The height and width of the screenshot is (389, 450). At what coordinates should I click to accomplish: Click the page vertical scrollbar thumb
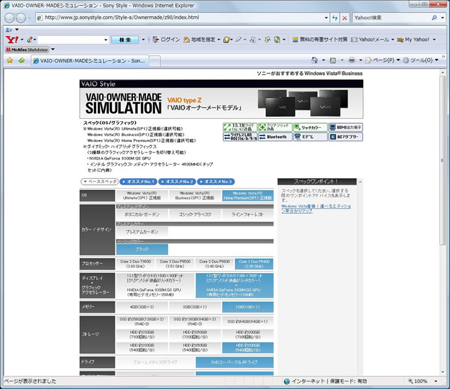tap(442, 160)
